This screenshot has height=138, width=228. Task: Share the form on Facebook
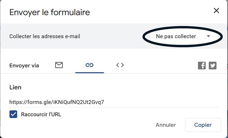pos(202,66)
